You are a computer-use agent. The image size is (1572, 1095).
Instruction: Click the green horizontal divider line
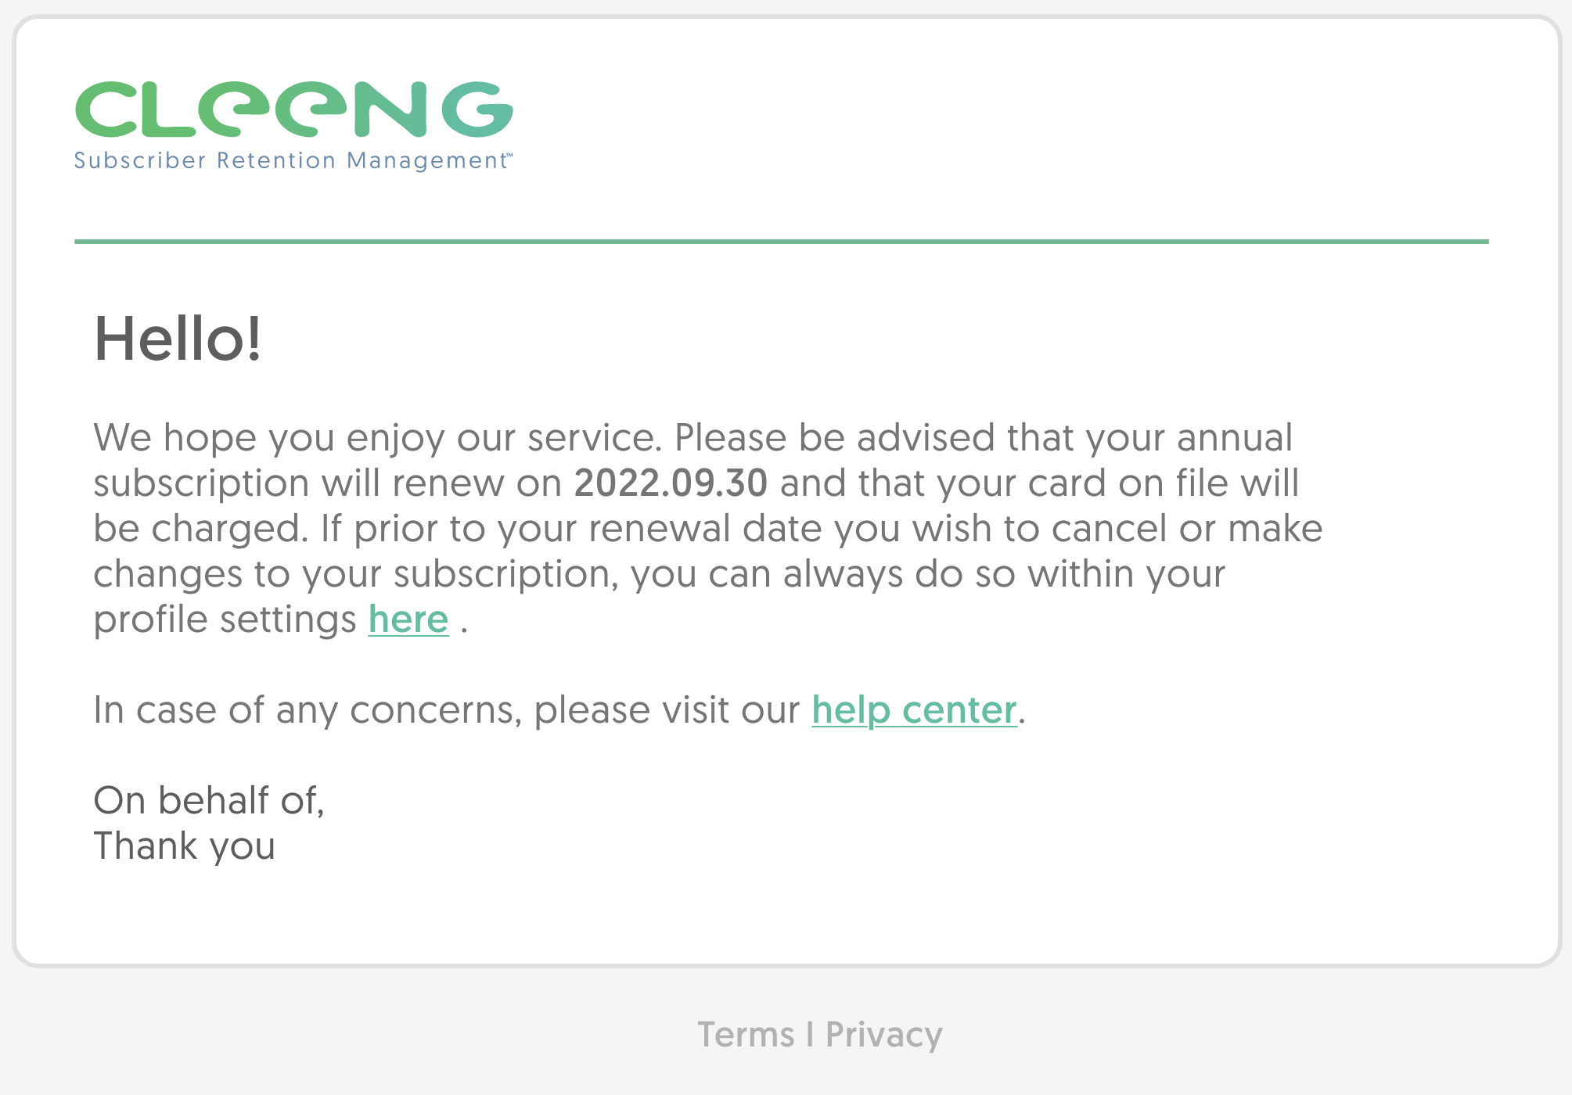pyautogui.click(x=781, y=242)
